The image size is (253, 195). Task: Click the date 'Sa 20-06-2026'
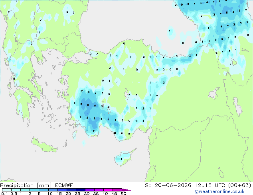[x=168, y=185]
